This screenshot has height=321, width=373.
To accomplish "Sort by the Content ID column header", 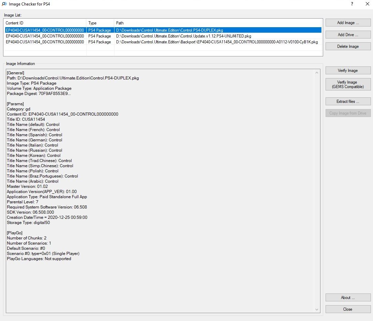I will (x=45, y=23).
